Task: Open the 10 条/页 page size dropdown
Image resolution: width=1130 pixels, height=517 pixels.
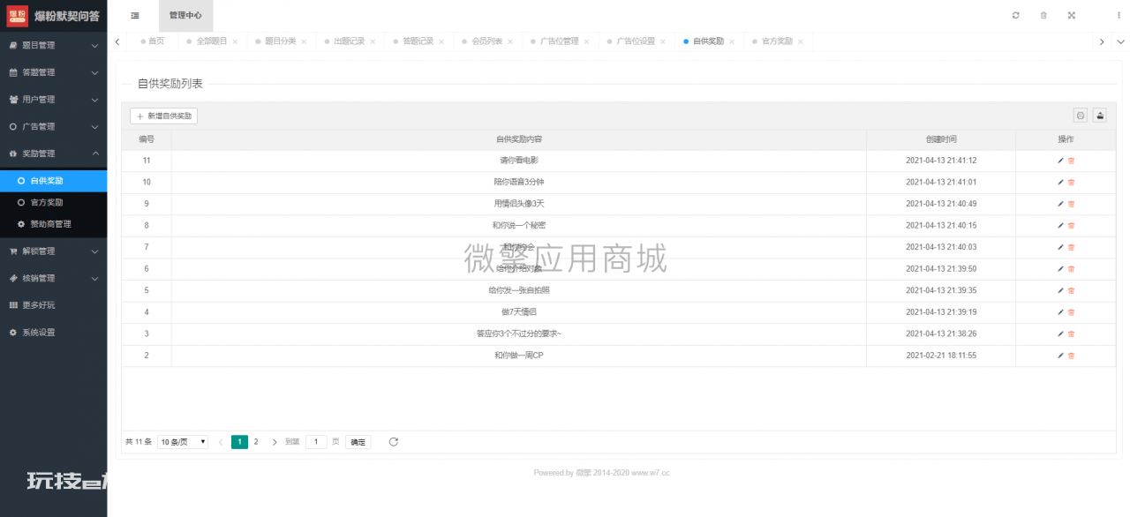Action: pyautogui.click(x=183, y=442)
